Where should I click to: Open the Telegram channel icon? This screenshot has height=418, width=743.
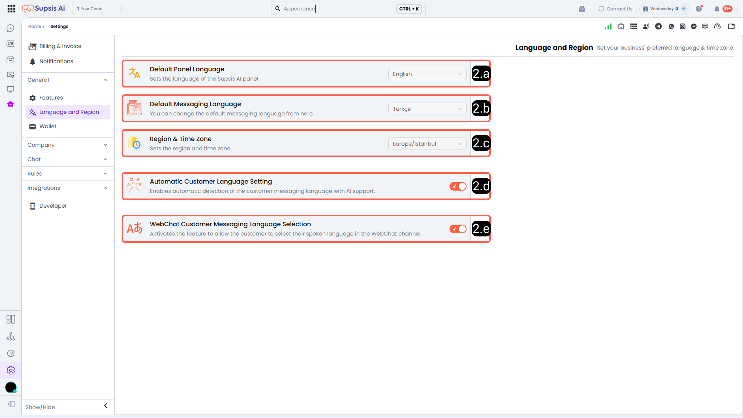(x=658, y=26)
